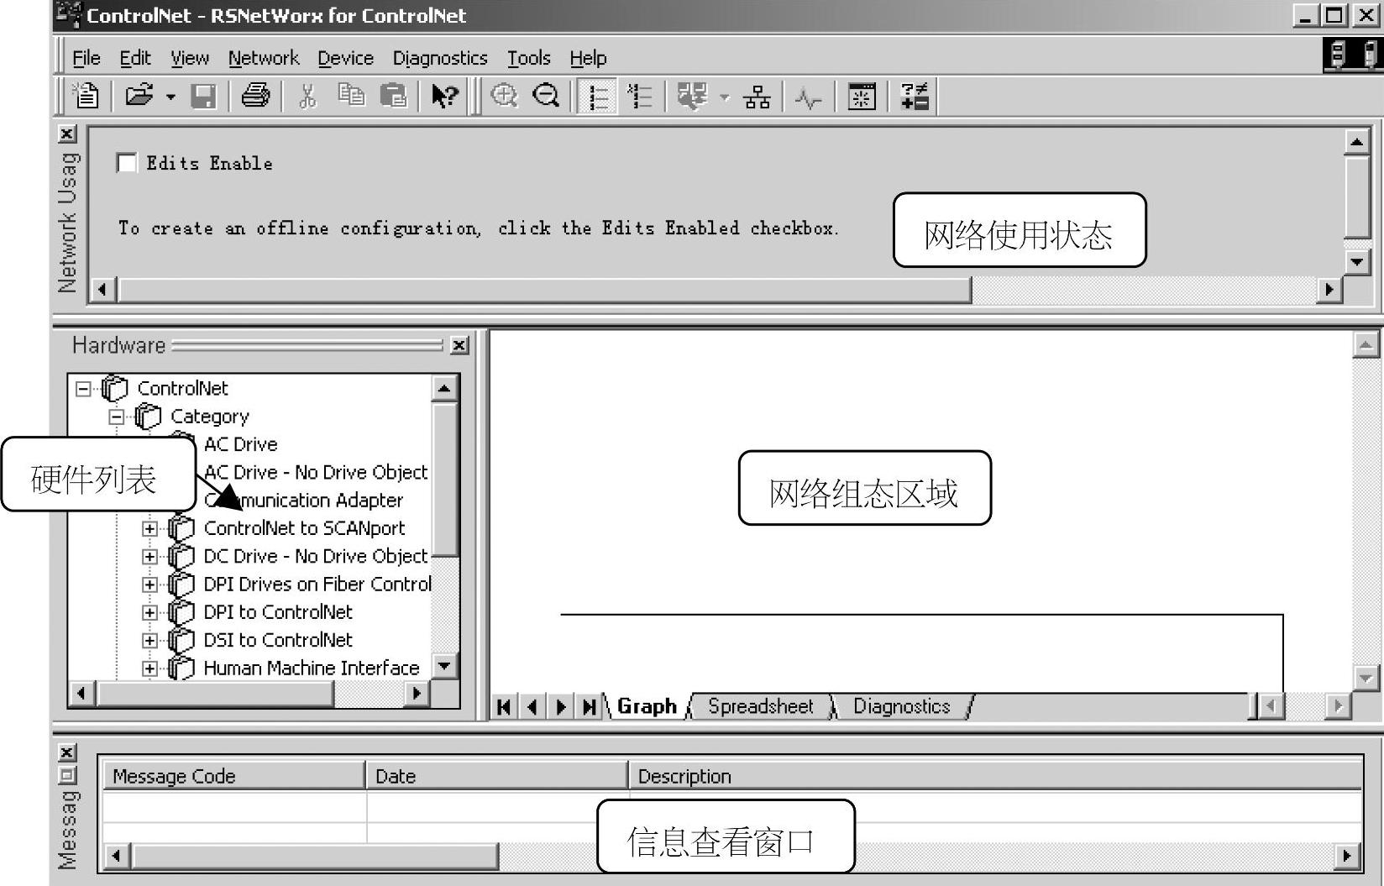This screenshot has height=886, width=1384.
Task: Select AC Drive - No Drive Object entry
Action: click(x=316, y=472)
